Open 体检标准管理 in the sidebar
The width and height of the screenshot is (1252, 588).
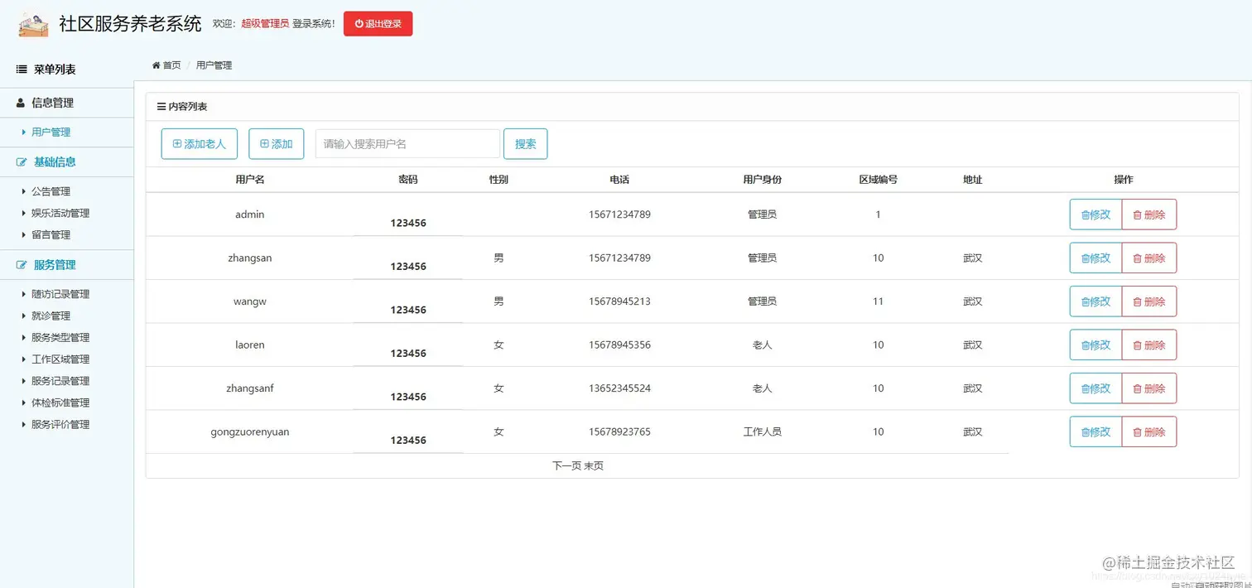60,402
